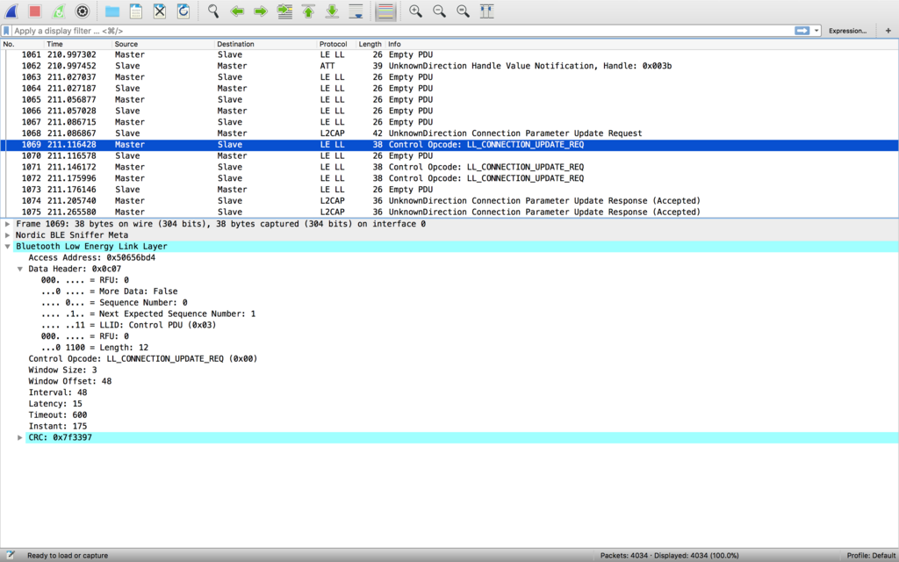
Task: Select the Instant: 175 field
Action: [58, 426]
